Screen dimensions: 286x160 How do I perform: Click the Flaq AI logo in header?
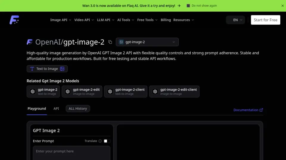coord(14,20)
